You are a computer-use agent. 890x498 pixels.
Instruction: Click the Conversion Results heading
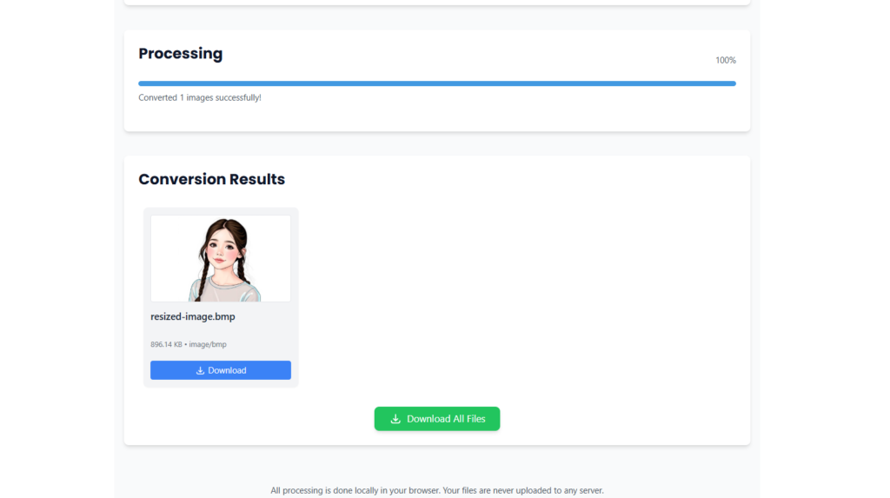212,179
